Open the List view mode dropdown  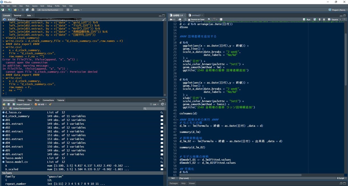click(155, 104)
